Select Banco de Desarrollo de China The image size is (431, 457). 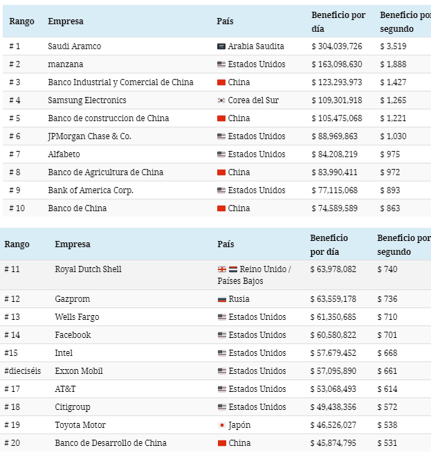pyautogui.click(x=111, y=443)
